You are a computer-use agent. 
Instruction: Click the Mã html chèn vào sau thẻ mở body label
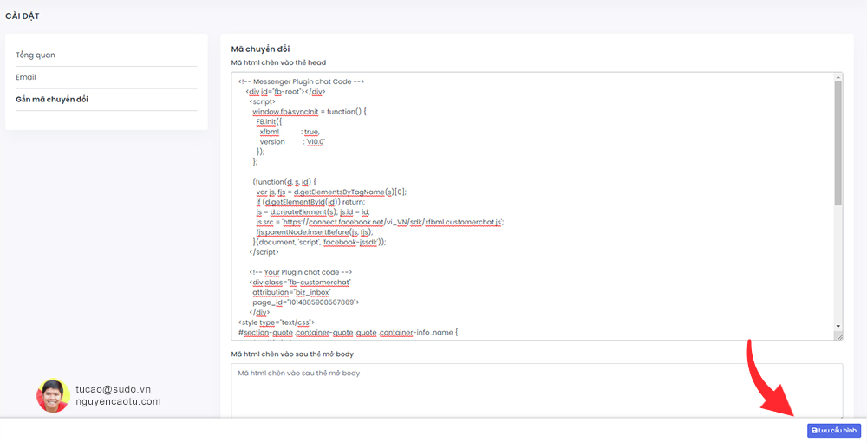tap(291, 354)
